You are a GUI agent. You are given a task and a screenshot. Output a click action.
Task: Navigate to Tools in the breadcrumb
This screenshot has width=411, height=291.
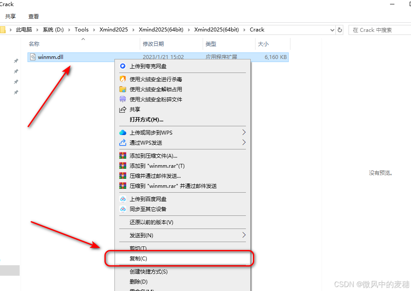[82, 30]
